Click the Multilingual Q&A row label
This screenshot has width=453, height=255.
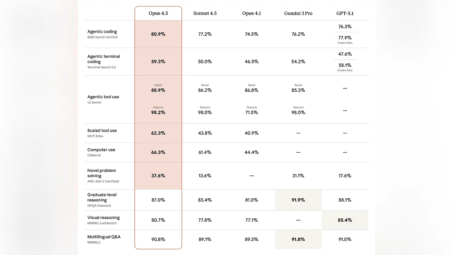104,237
